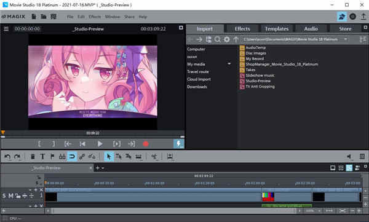Open the Store tab
The height and width of the screenshot is (222, 369).
tap(345, 29)
